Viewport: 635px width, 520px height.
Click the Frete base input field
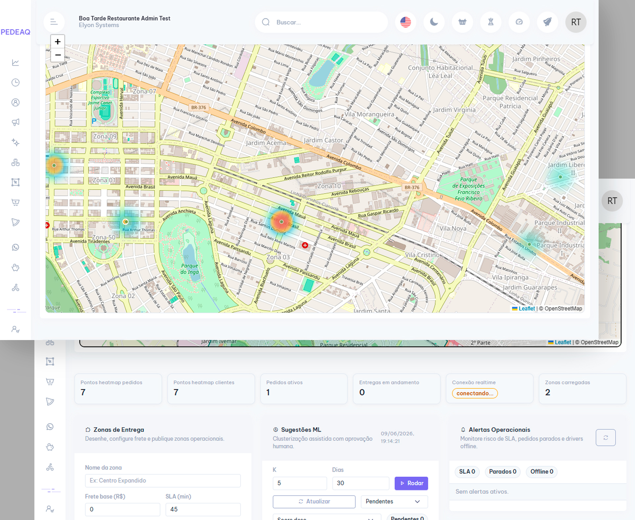pyautogui.click(x=122, y=509)
